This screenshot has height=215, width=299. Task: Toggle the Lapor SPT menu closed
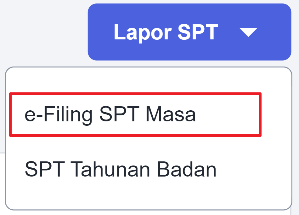[189, 32]
